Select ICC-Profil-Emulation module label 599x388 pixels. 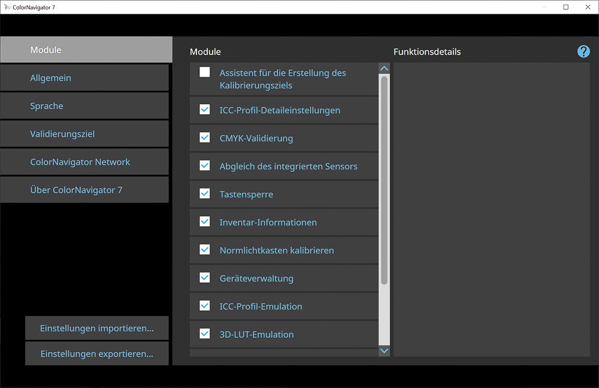(261, 307)
